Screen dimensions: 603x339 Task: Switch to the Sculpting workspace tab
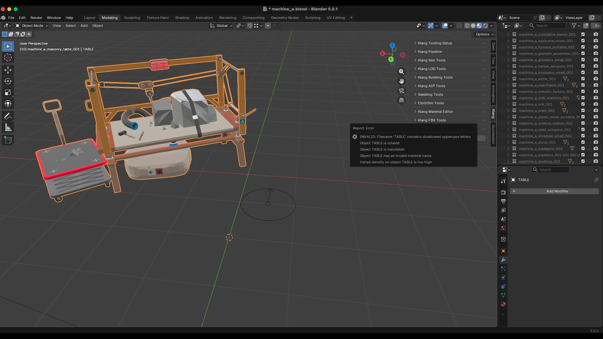(x=132, y=18)
